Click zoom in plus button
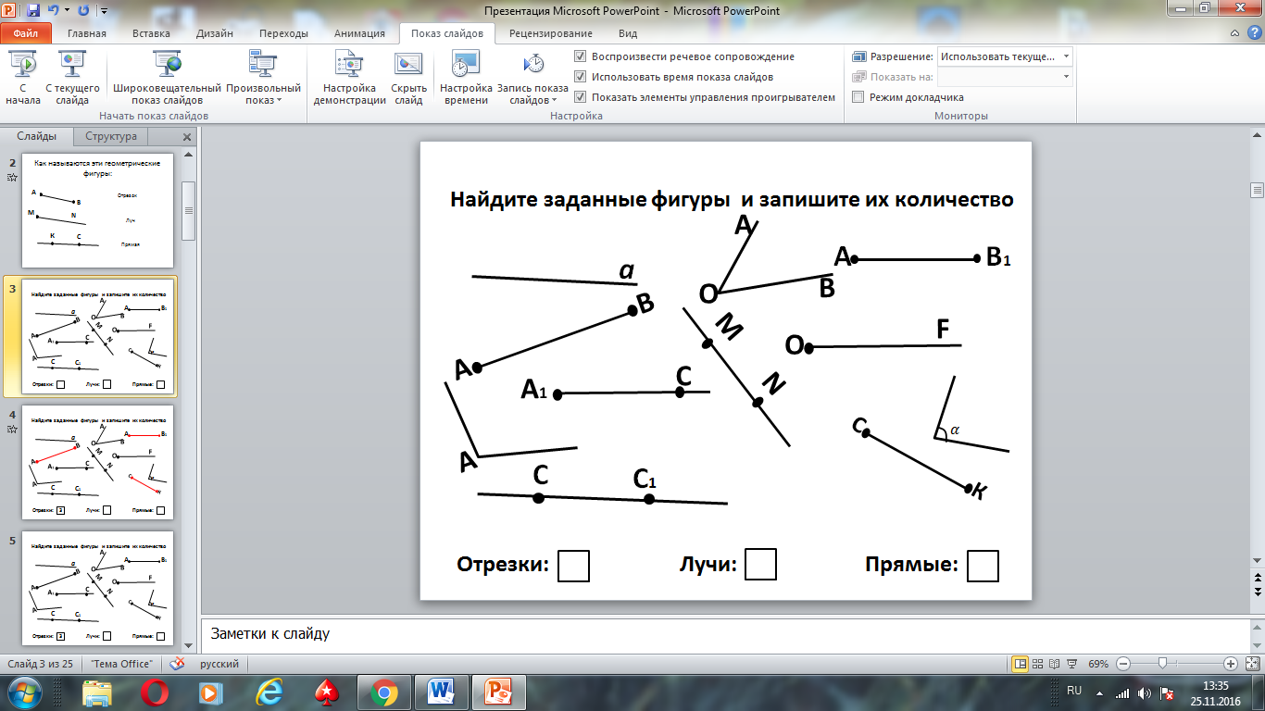Viewport: 1265px width, 711px height. pos(1230,664)
